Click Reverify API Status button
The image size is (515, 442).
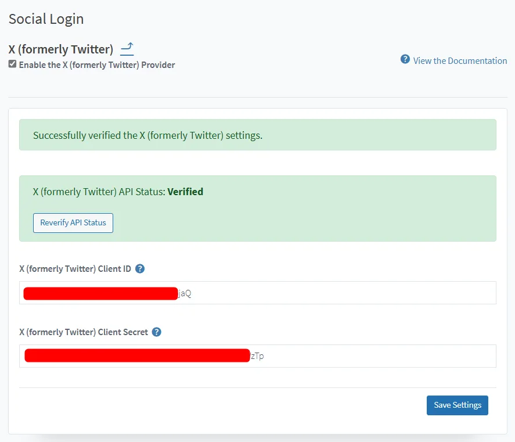73,223
